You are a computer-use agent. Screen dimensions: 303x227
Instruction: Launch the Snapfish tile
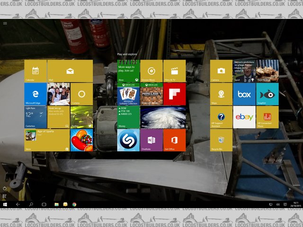coord(267,94)
